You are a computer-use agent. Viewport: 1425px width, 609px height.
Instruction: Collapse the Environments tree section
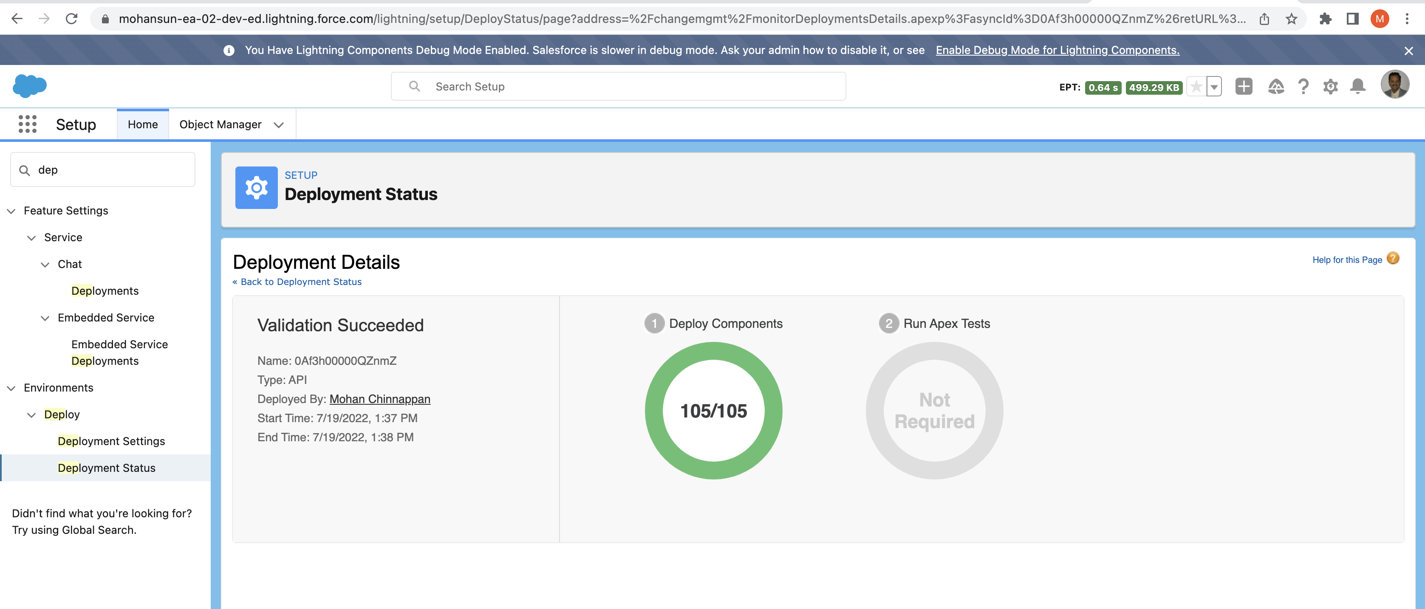11,388
